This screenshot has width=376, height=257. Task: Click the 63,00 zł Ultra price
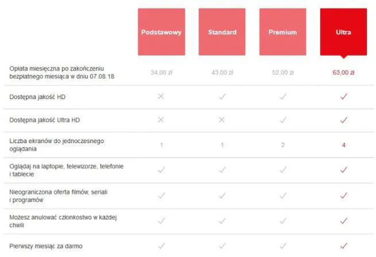pos(343,73)
